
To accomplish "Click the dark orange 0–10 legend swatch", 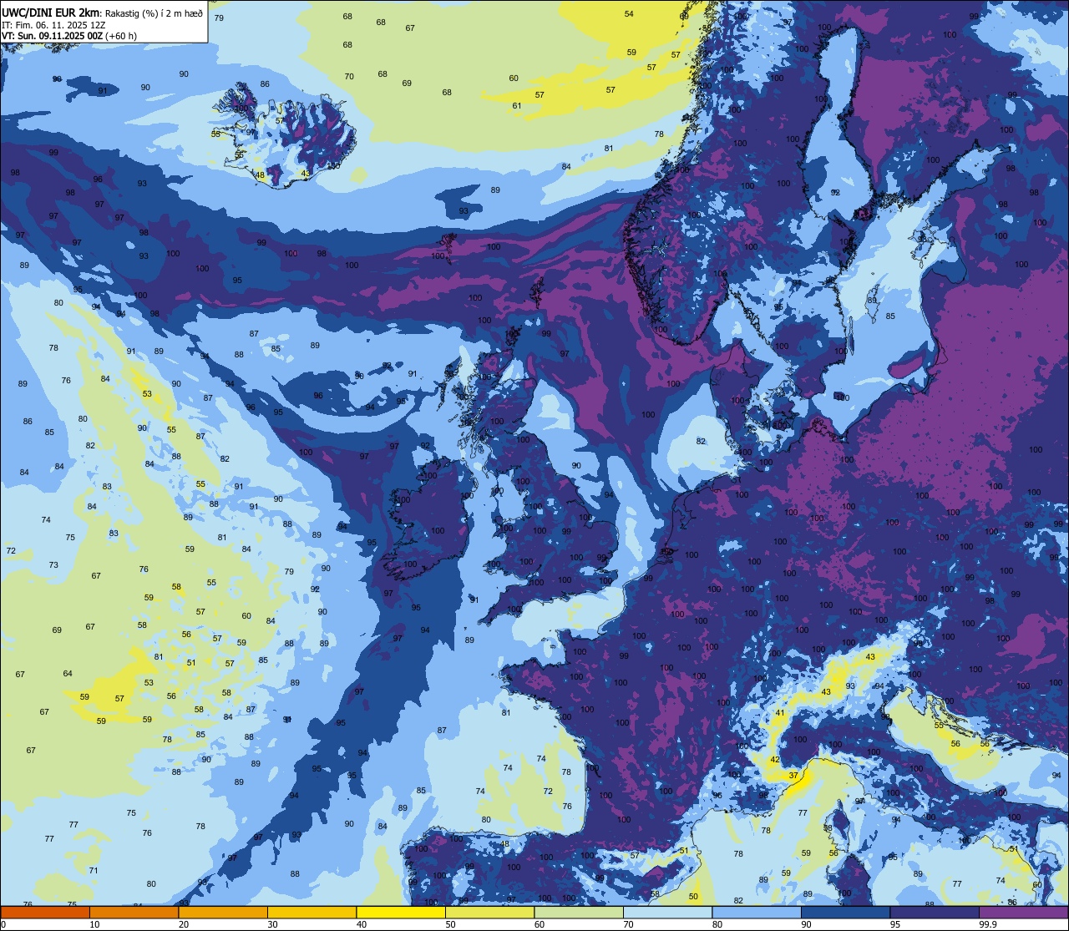I will pyautogui.click(x=45, y=912).
